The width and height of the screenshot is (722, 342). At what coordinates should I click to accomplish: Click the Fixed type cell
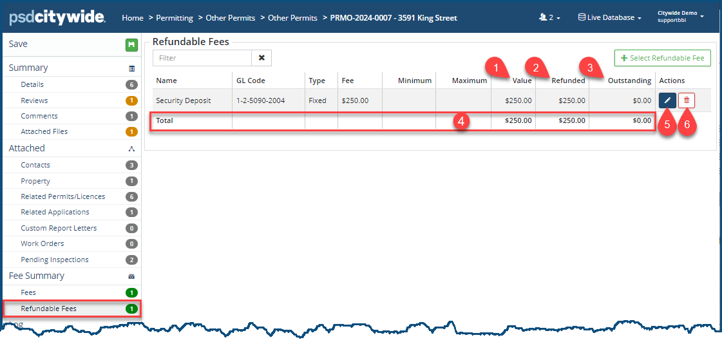click(x=318, y=100)
